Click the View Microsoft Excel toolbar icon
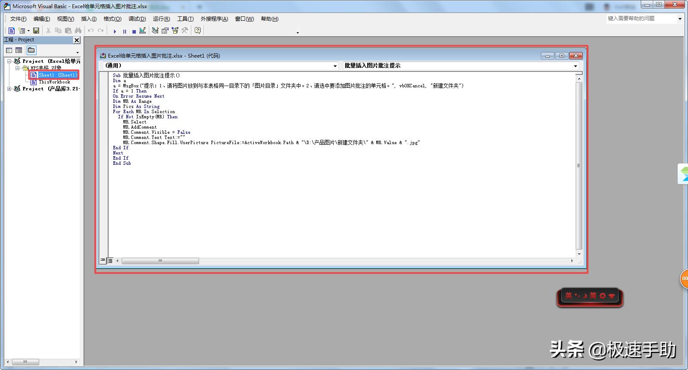Viewport: 688px width, 370px height. pyautogui.click(x=12, y=31)
